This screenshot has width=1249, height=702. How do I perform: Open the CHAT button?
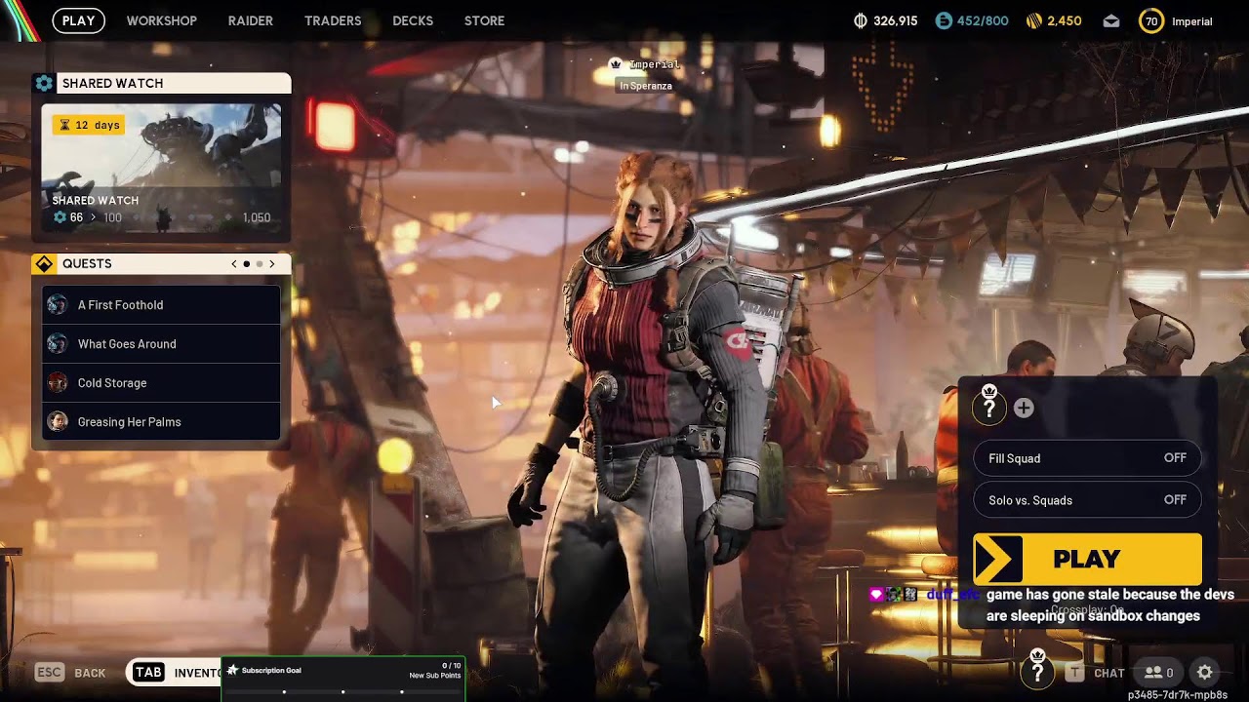(1096, 673)
